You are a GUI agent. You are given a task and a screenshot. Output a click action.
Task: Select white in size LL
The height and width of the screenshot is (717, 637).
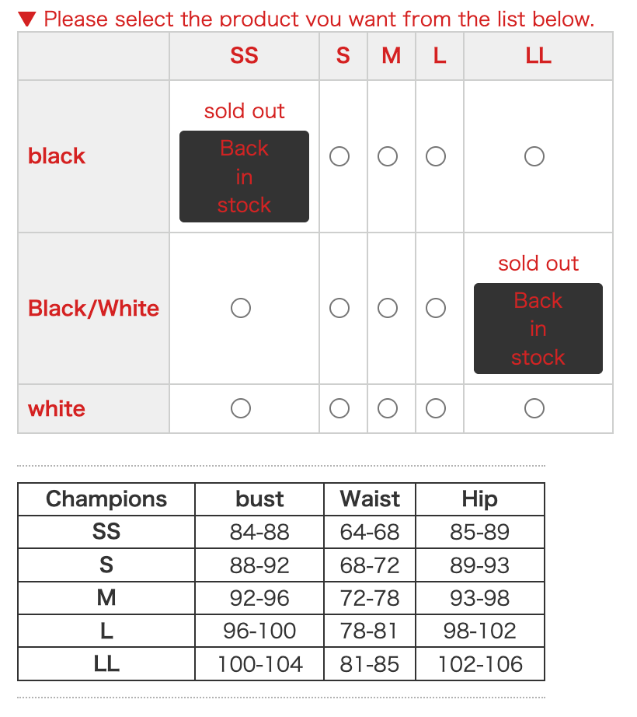tap(534, 408)
